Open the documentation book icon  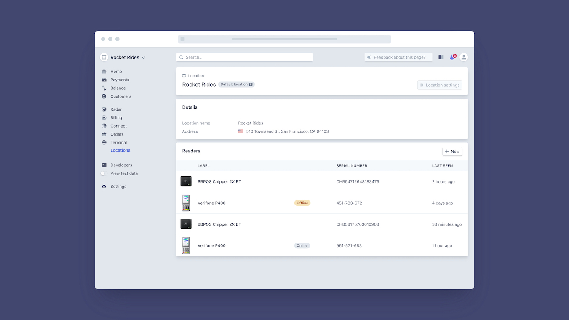tap(441, 57)
